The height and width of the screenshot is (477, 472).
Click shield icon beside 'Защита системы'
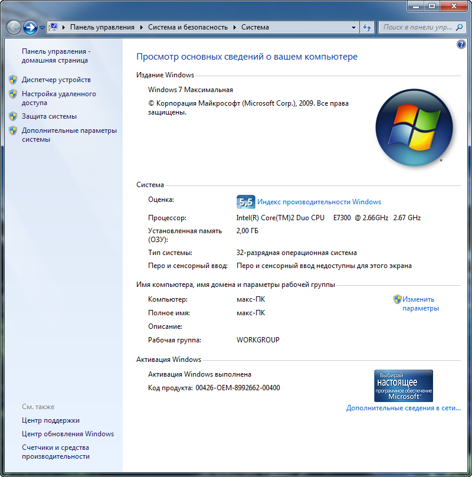click(13, 116)
